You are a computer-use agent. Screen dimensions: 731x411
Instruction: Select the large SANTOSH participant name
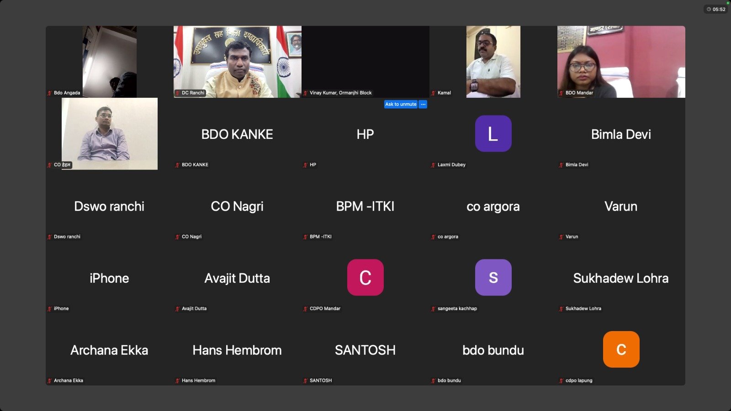(365, 350)
